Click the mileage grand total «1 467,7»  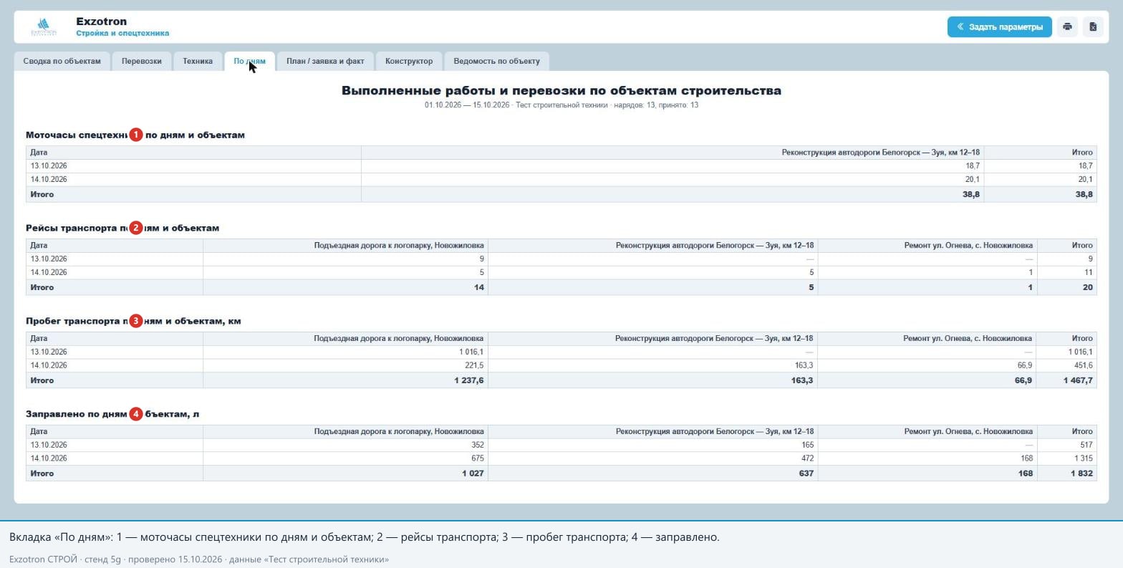tap(1079, 380)
